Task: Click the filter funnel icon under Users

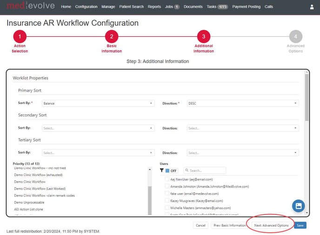Action: click(x=162, y=170)
